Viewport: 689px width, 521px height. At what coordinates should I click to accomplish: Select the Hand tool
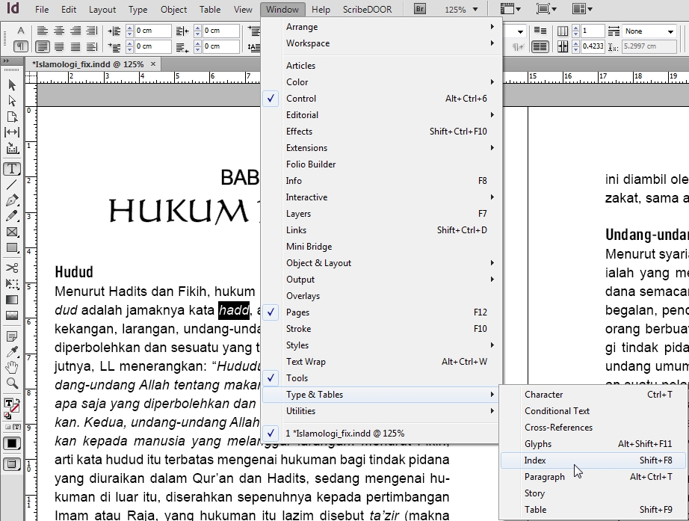(12, 368)
